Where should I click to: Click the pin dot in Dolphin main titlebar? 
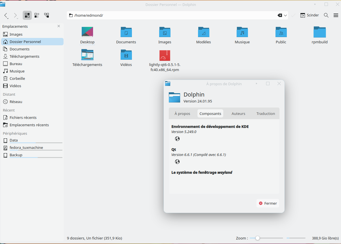(x=315, y=4)
